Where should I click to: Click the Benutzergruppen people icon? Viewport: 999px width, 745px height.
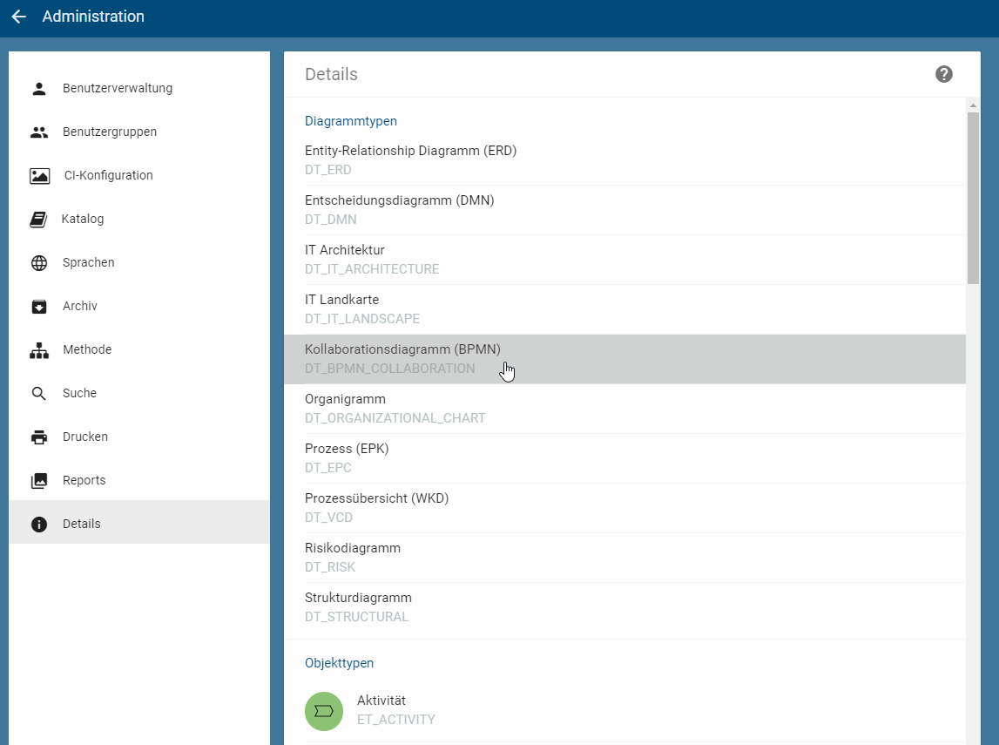pyautogui.click(x=39, y=131)
